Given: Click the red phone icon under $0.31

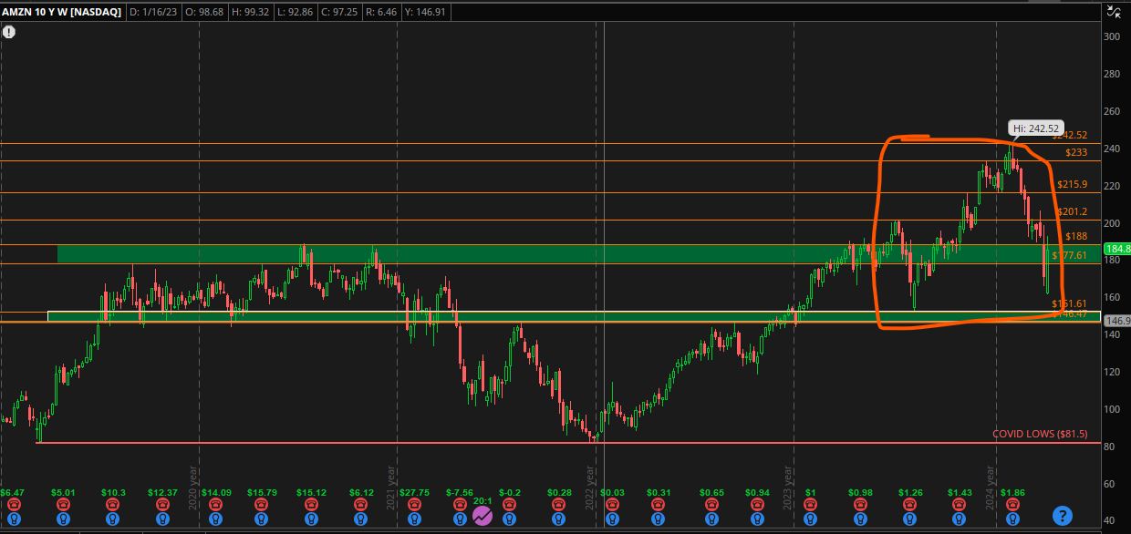Looking at the screenshot, I should tap(658, 504).
